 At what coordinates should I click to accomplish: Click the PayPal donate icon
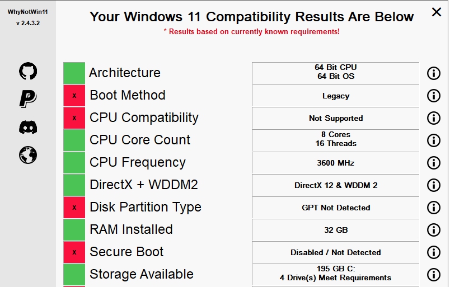[x=28, y=99]
